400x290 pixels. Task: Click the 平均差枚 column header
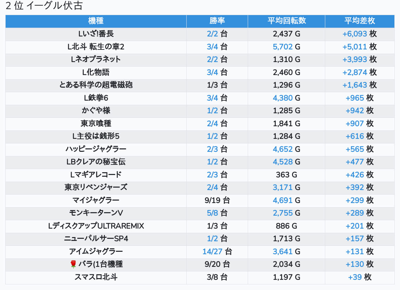359,21
